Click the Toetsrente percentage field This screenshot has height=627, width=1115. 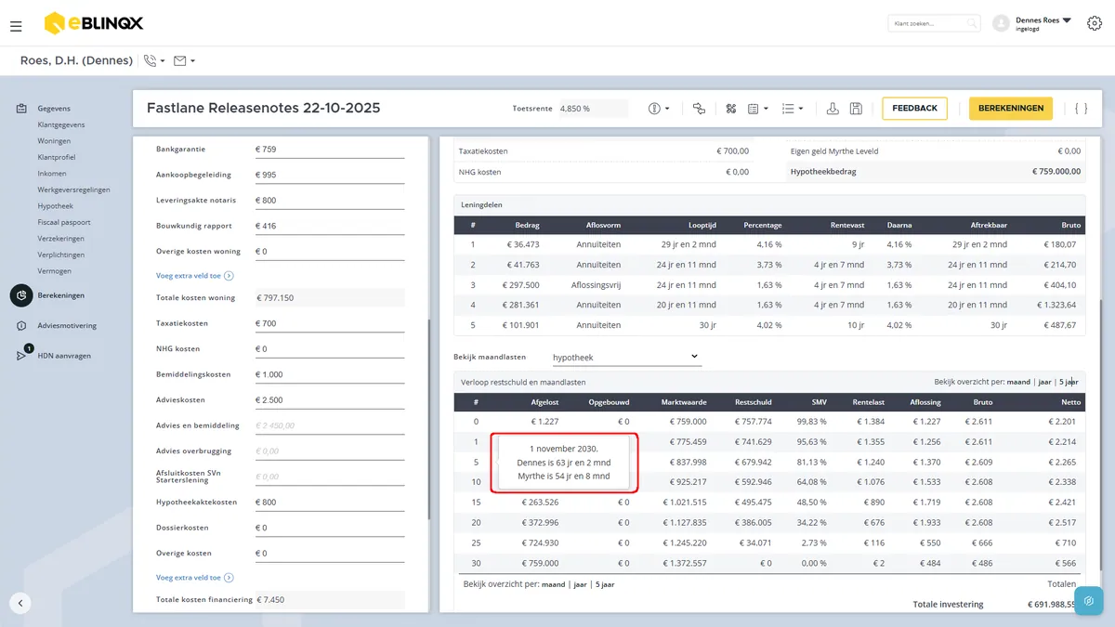coord(592,109)
